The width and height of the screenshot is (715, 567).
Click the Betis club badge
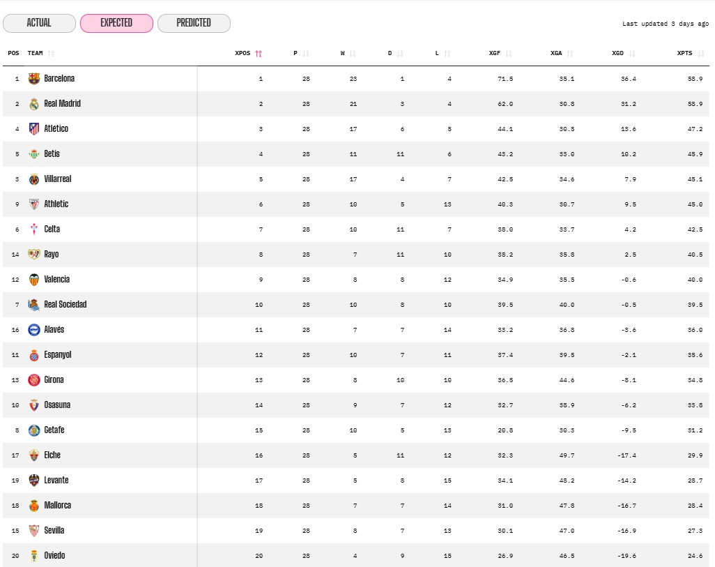[33, 153]
